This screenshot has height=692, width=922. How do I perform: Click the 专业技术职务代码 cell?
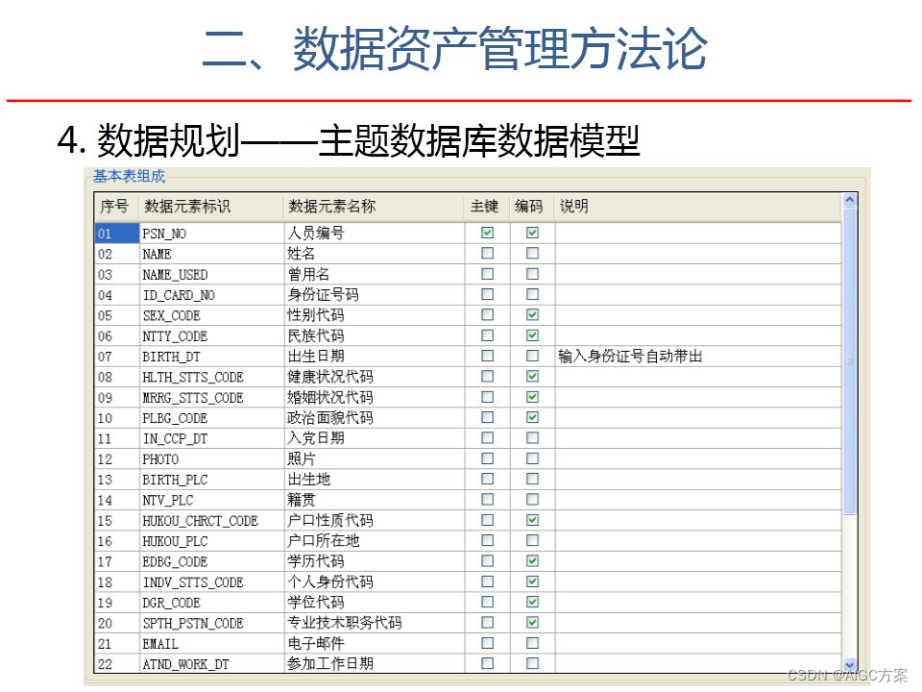(x=374, y=623)
